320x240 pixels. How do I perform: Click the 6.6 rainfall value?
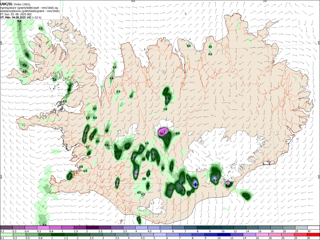pyautogui.click(x=215, y=180)
